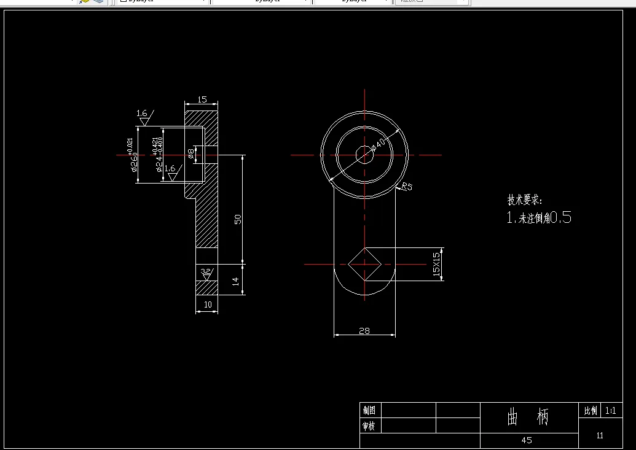This screenshot has height=450, width=636.
Task: Select the small octagon hole at ø40 center
Action: tap(364, 155)
